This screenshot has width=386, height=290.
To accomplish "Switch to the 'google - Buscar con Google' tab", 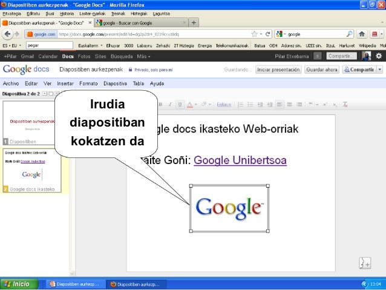I will point(142,23).
